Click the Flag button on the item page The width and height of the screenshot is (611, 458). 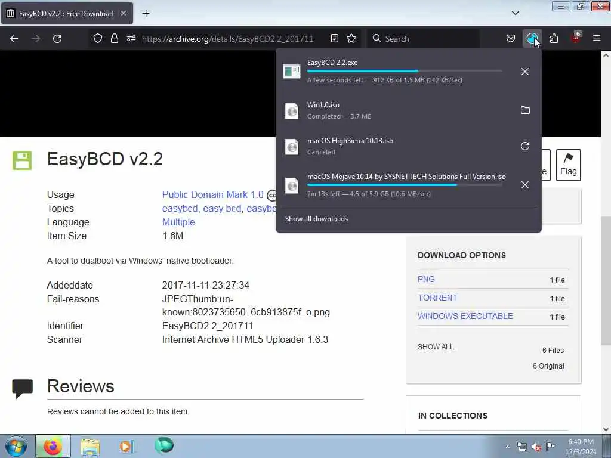coord(568,165)
